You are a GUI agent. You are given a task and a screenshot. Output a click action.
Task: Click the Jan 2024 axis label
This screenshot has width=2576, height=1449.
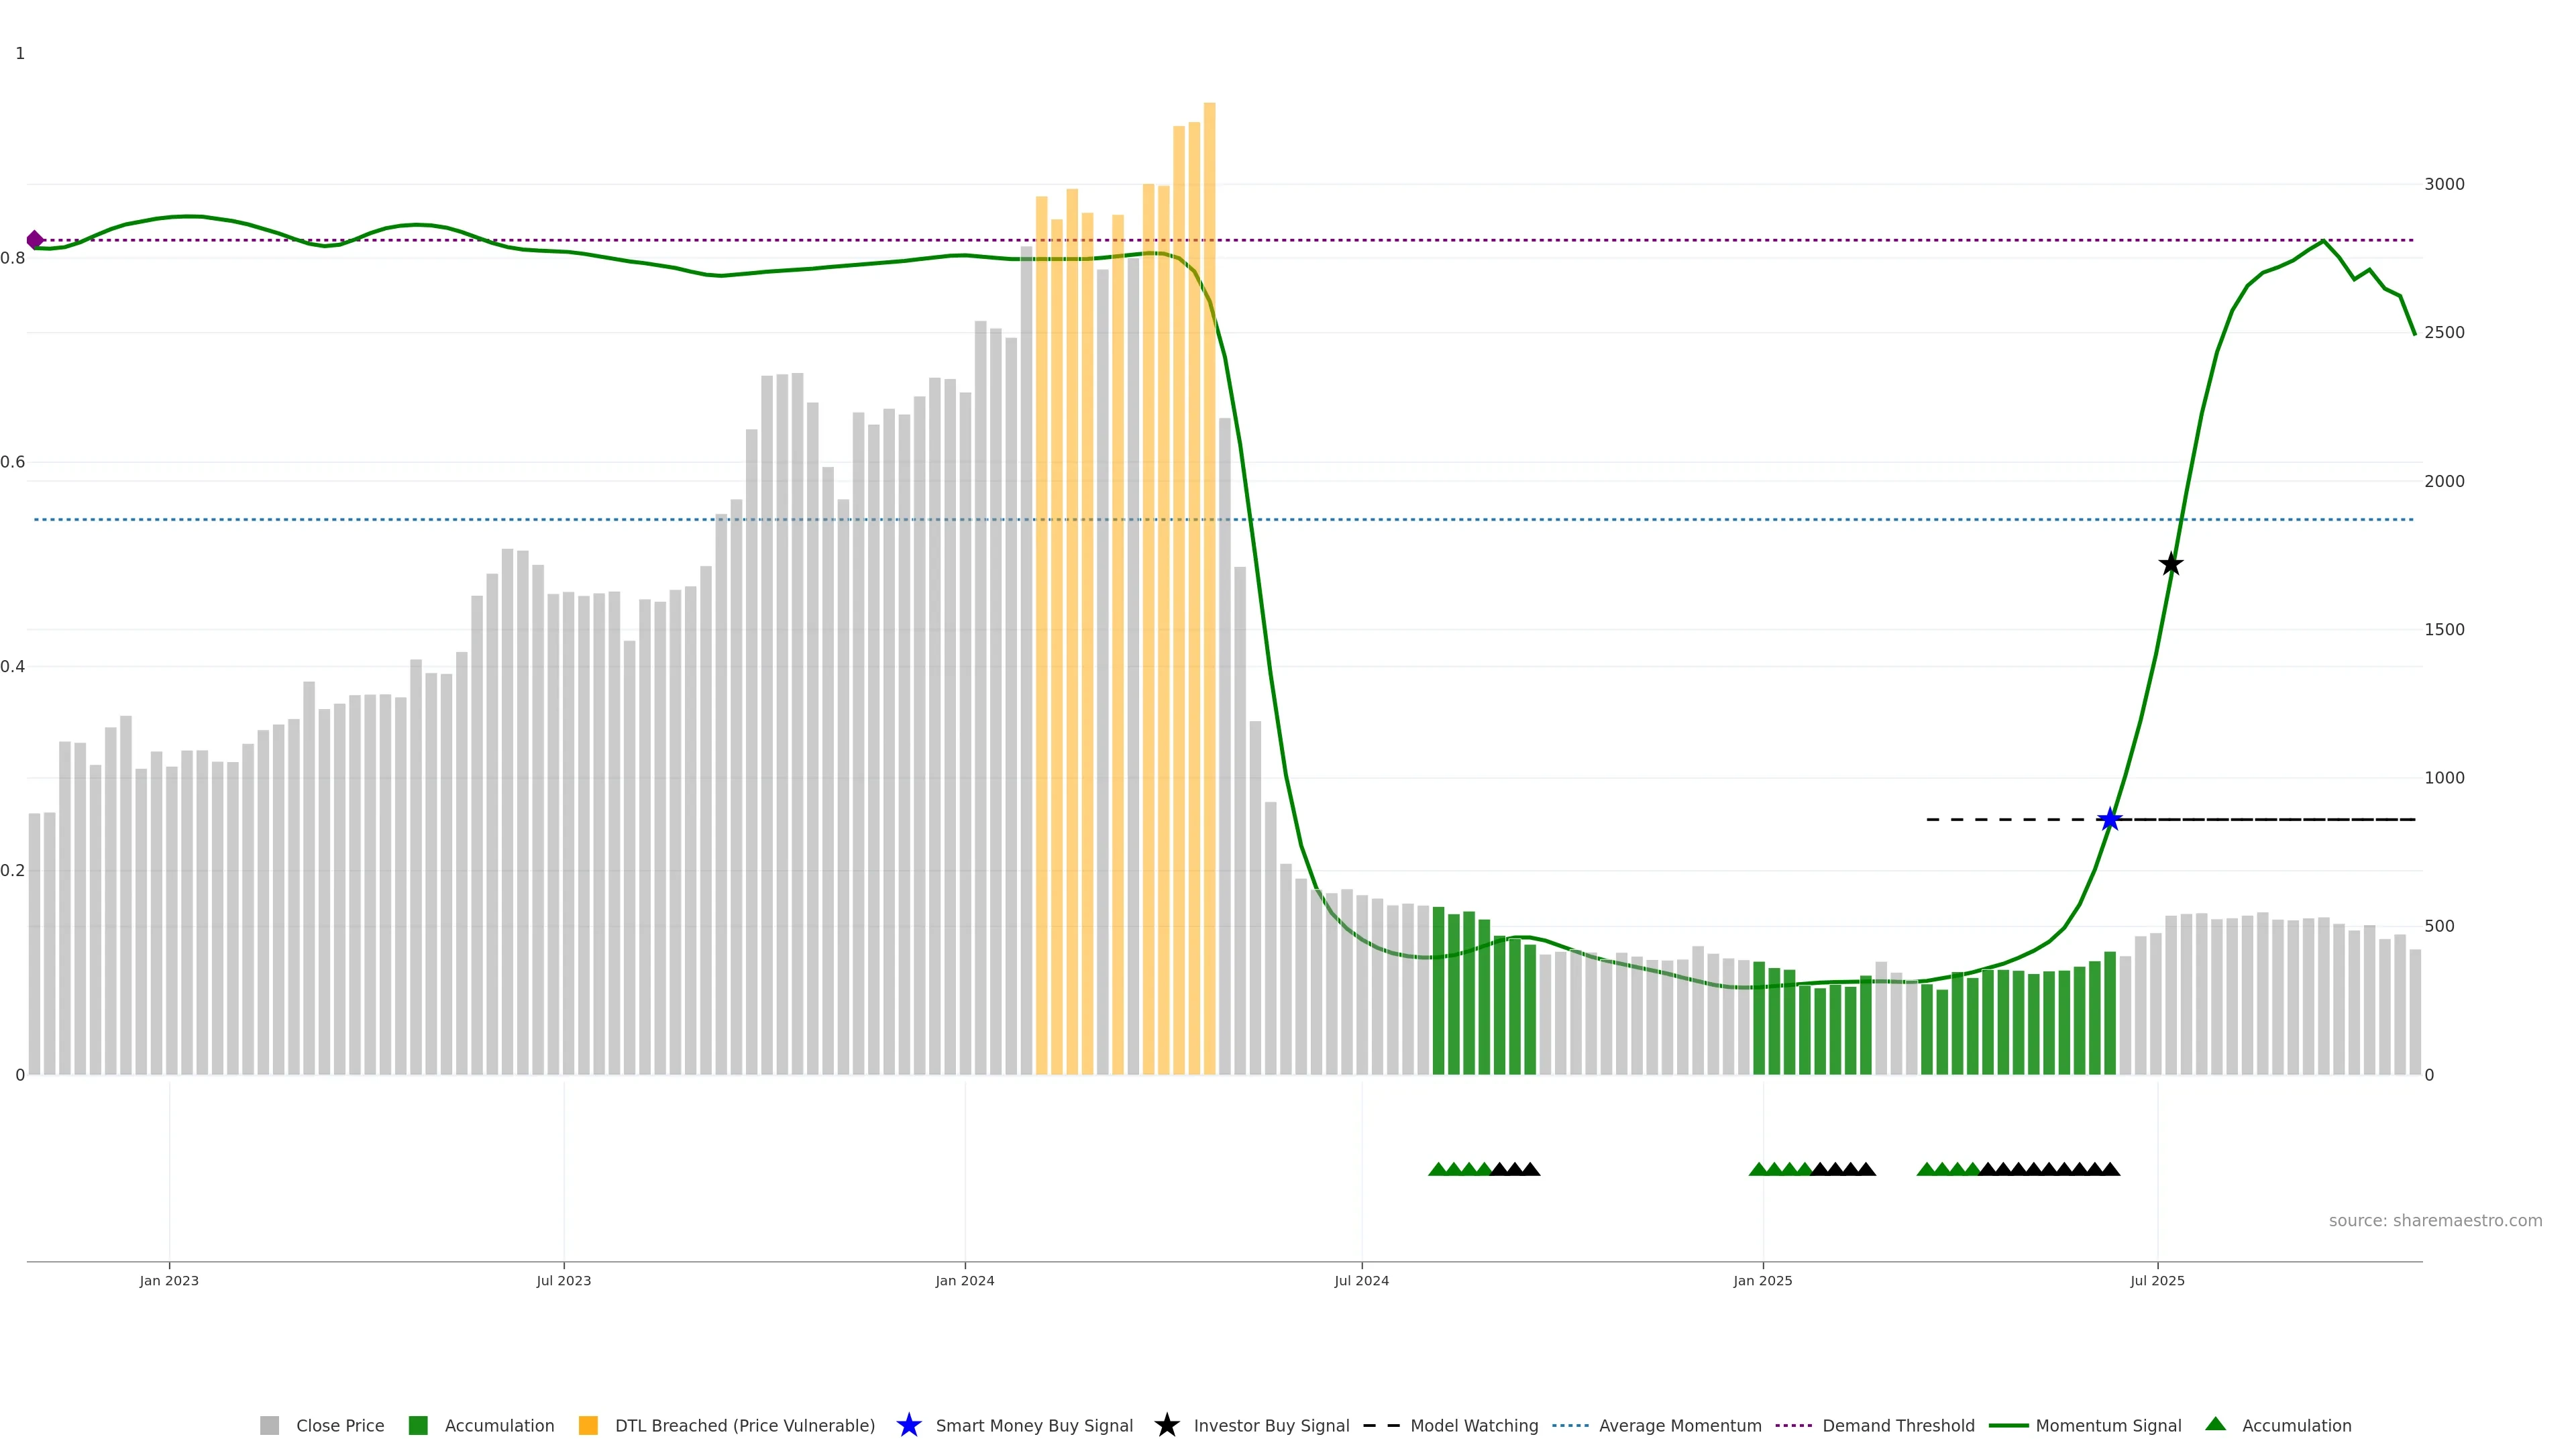964,1281
